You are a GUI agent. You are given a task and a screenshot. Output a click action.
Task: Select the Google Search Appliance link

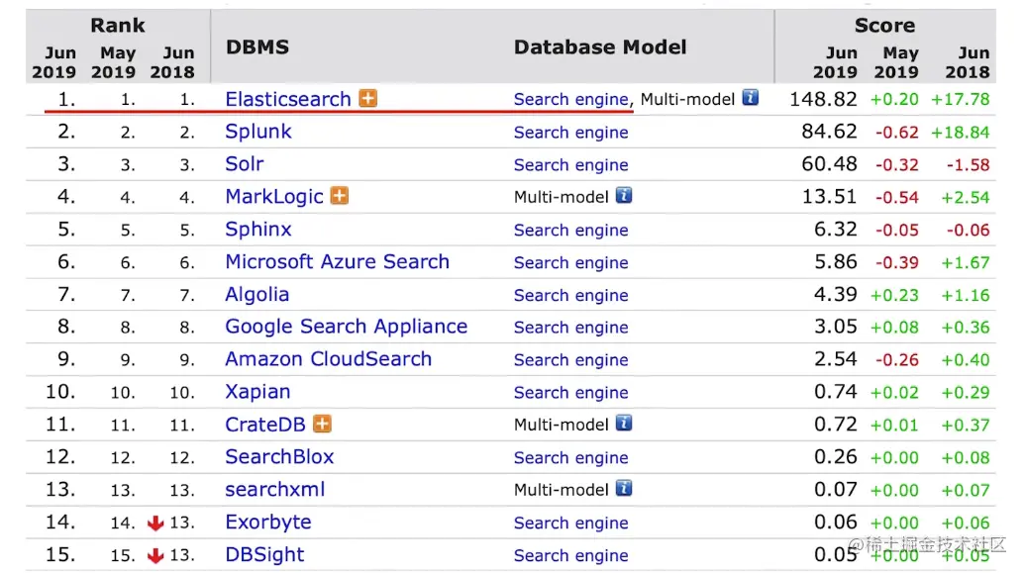click(347, 327)
